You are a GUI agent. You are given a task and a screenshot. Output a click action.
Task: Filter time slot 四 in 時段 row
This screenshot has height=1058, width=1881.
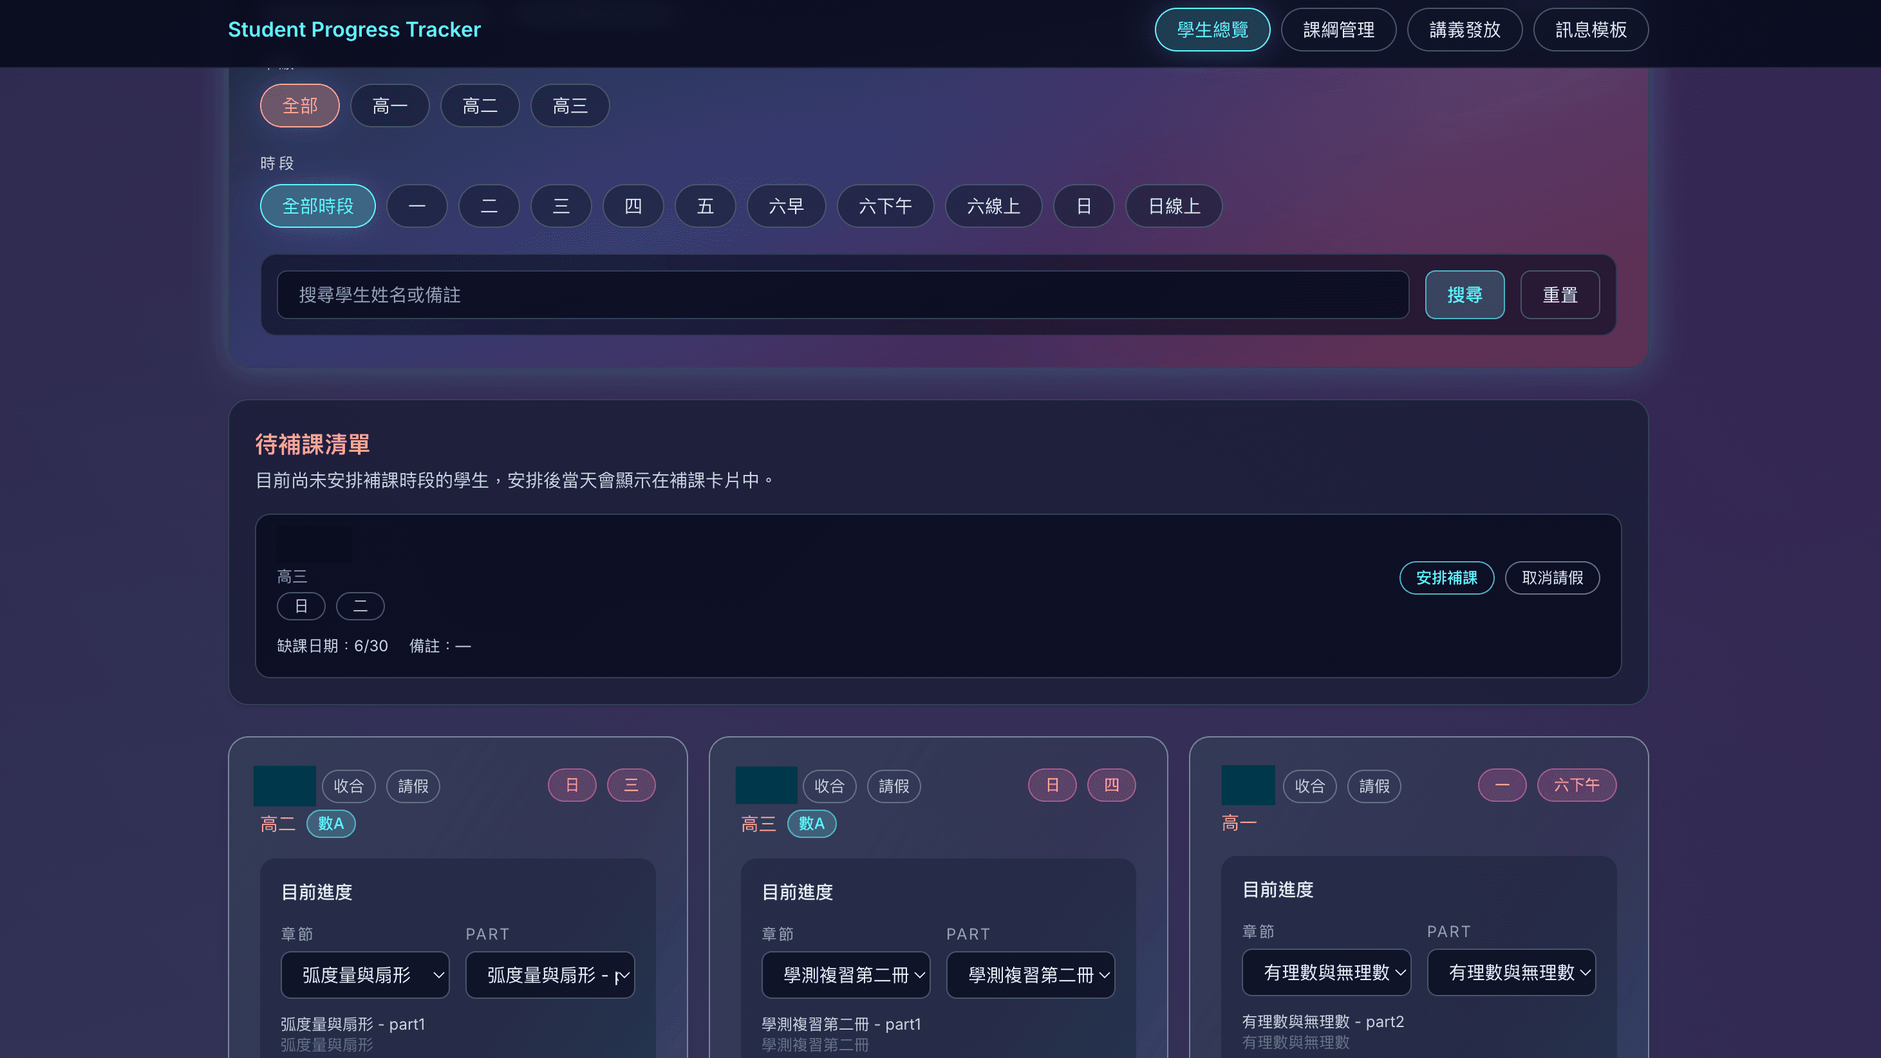(633, 206)
